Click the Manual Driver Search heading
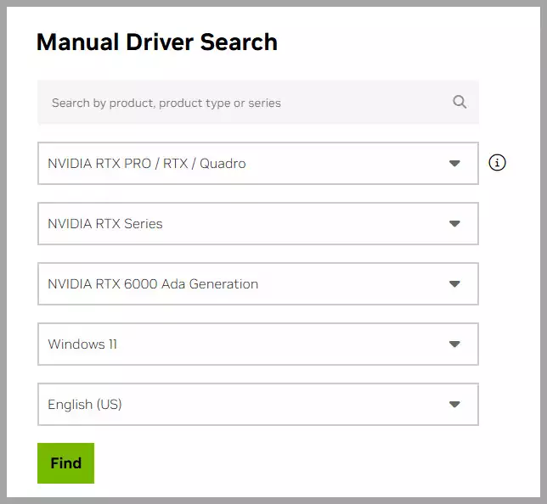The height and width of the screenshot is (504, 547). click(157, 42)
